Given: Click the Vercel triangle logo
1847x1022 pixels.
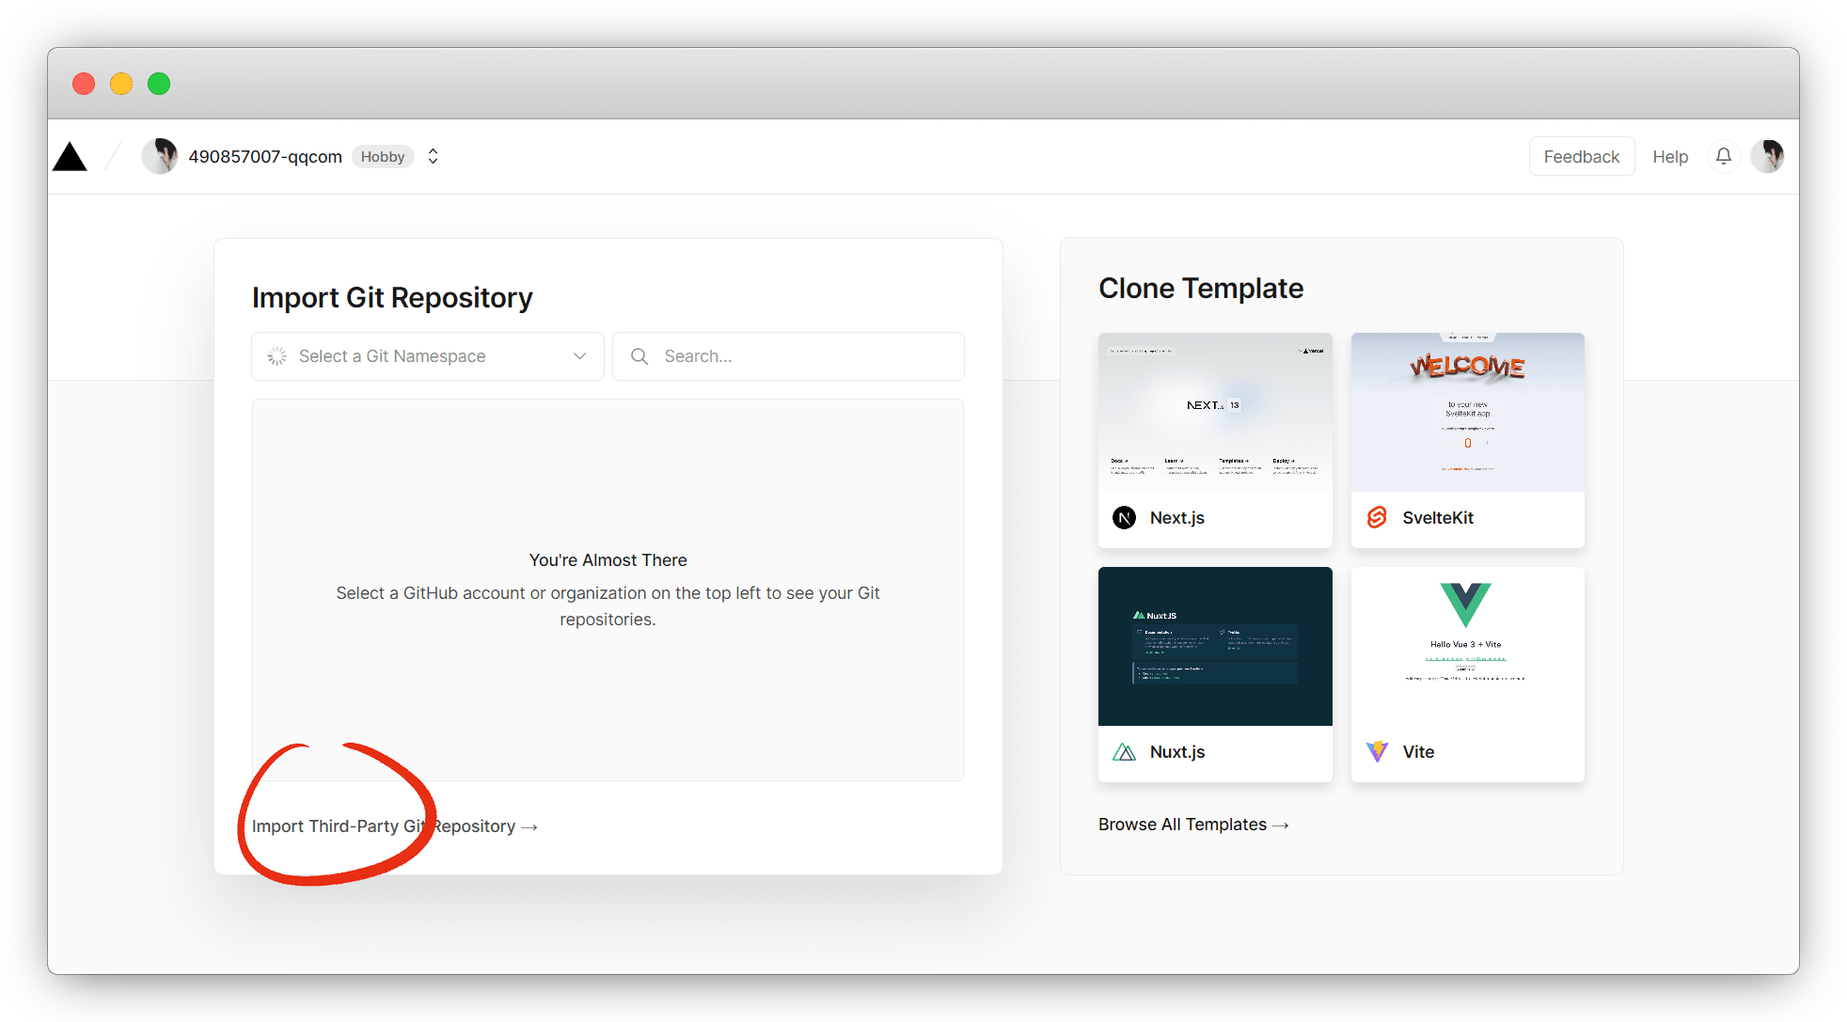Looking at the screenshot, I should (x=70, y=157).
